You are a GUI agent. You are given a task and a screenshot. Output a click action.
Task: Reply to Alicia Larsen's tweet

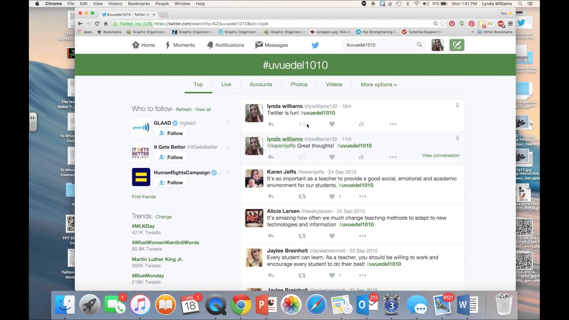[x=271, y=236]
